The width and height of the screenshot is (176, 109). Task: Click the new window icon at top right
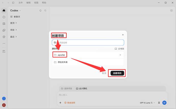pos(171,10)
